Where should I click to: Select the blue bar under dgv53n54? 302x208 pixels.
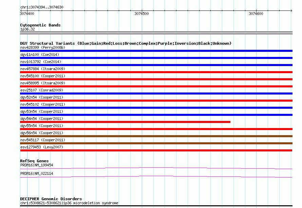(x=156, y=115)
